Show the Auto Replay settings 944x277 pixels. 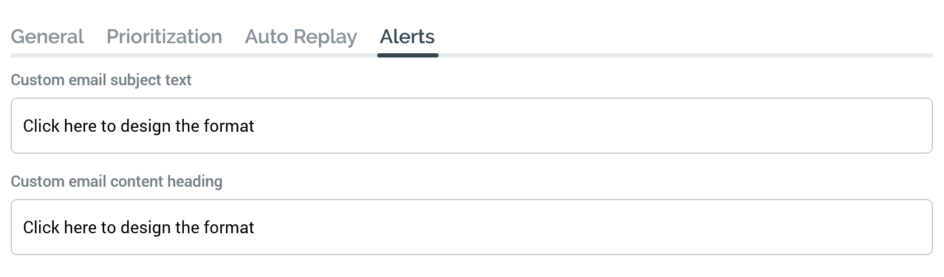tap(301, 37)
